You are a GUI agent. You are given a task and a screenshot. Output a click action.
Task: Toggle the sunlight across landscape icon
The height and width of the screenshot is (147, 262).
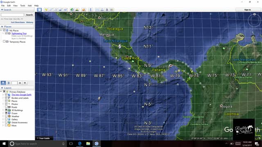pyautogui.click(x=77, y=10)
